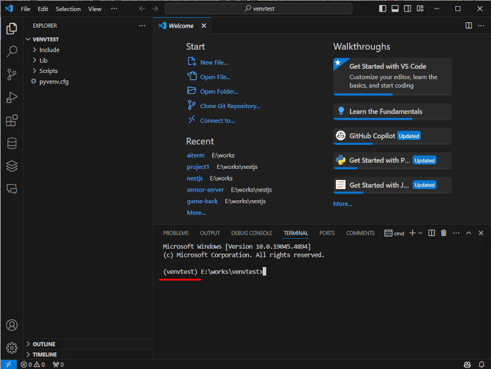Switch to the OUTPUT tab
Image resolution: width=491 pixels, height=369 pixels.
[210, 233]
